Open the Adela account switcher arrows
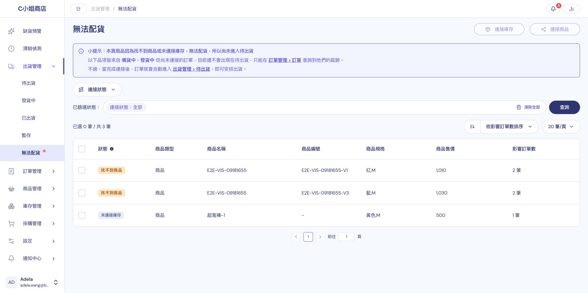The width and height of the screenshot is (588, 293). [56, 282]
